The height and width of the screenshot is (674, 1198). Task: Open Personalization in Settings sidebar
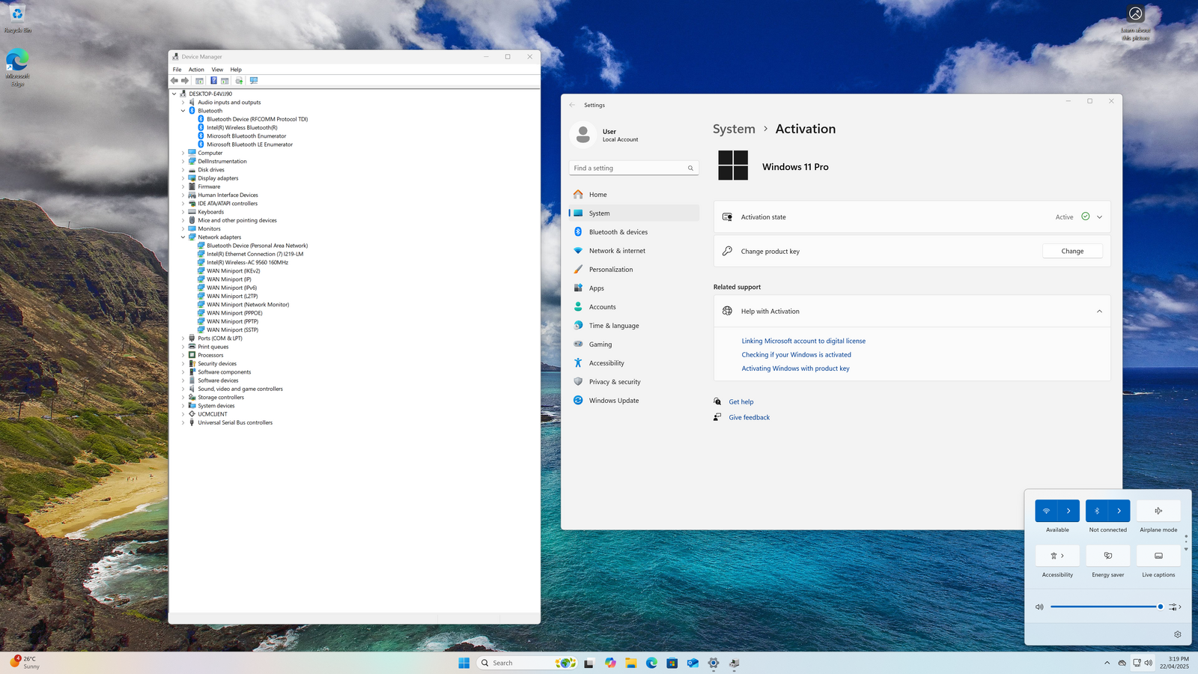pyautogui.click(x=633, y=270)
